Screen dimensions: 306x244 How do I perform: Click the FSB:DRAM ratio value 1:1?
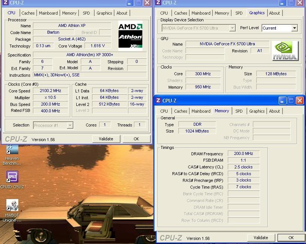(244, 160)
